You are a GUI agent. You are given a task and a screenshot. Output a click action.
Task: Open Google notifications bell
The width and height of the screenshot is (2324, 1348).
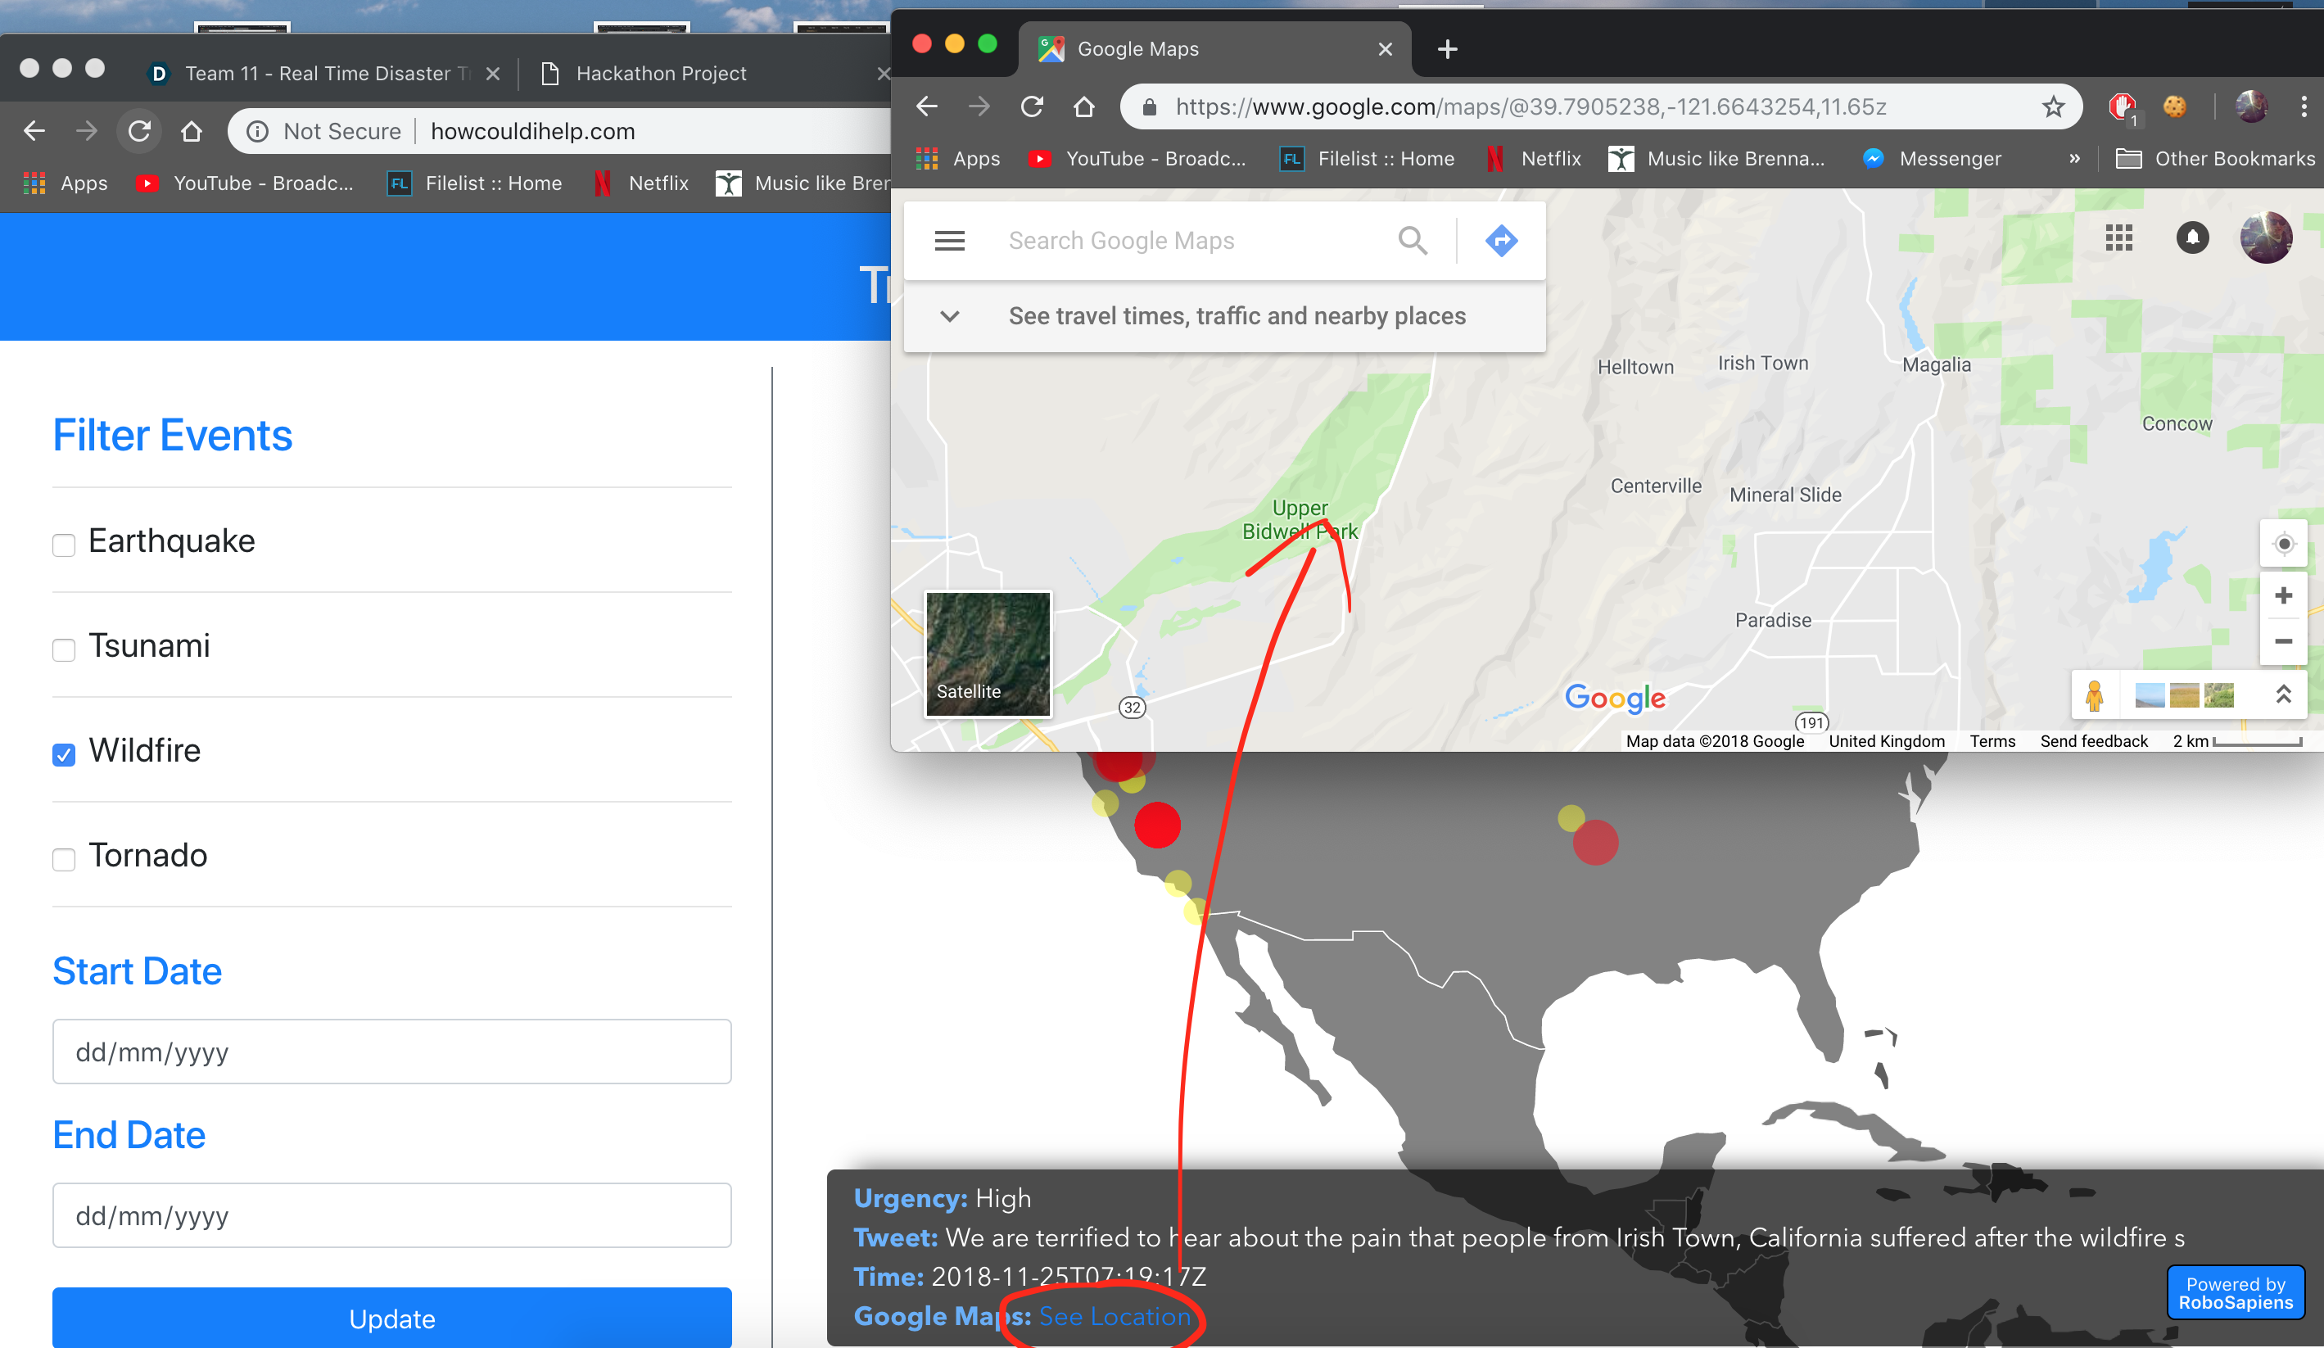[2192, 237]
